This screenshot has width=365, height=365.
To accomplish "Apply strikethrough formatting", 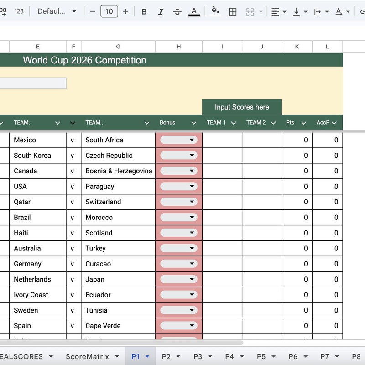I will 177,11.
